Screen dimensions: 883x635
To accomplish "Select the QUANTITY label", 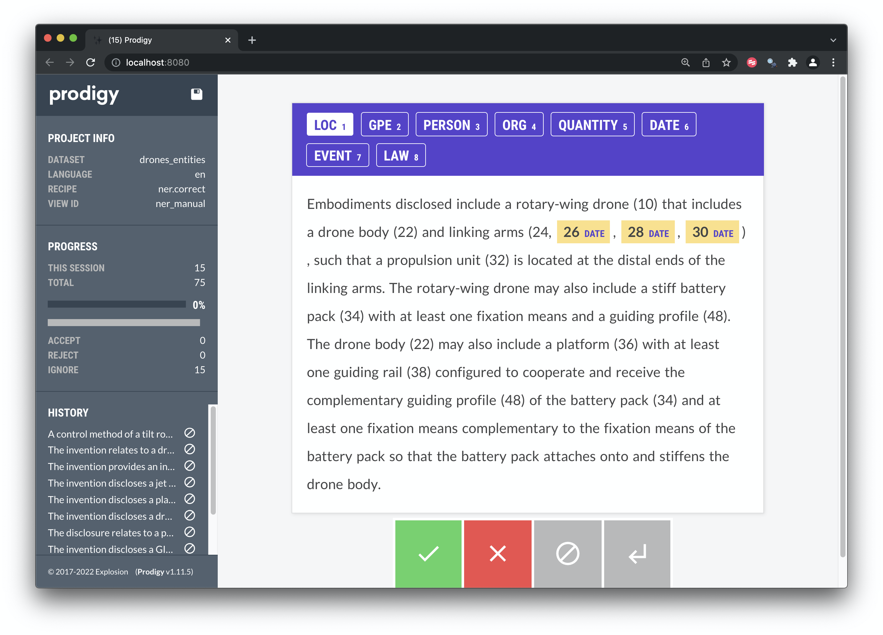I will tap(592, 125).
